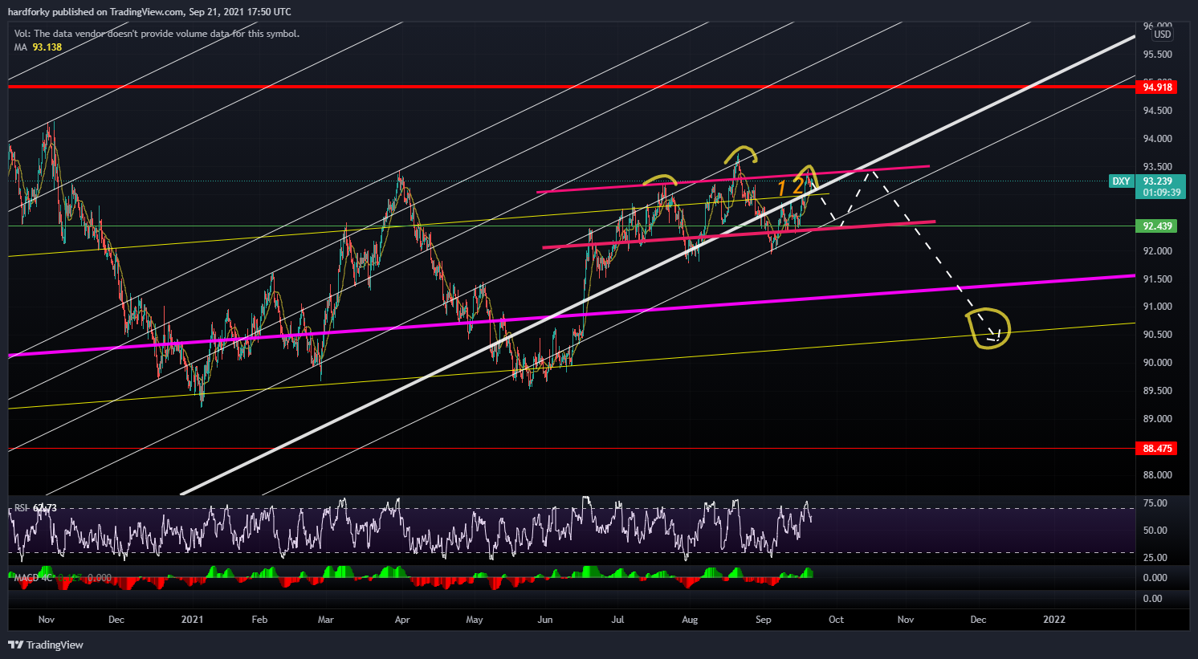
Task: Click the Apr label on the time axis
Action: coord(402,620)
